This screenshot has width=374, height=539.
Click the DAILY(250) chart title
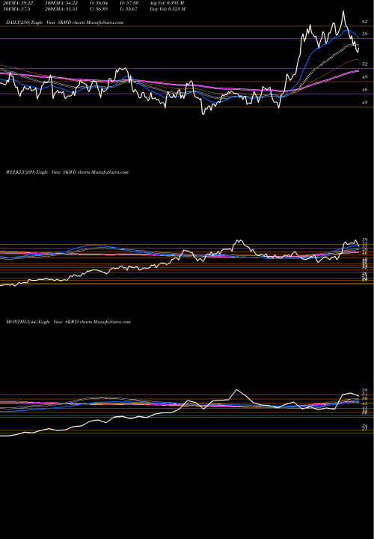tap(64, 22)
